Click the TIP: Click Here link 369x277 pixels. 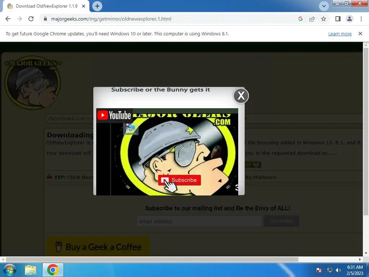click(x=74, y=177)
